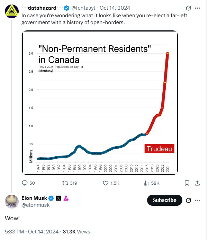Subscribe to Elon Musk
This screenshot has height=240, width=208.
[164, 200]
